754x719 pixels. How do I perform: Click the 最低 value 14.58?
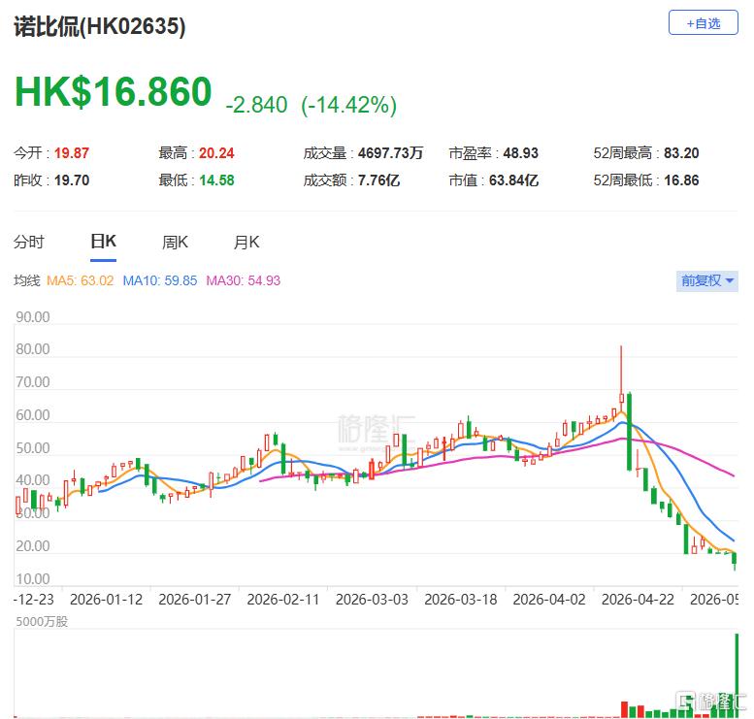coord(216,180)
